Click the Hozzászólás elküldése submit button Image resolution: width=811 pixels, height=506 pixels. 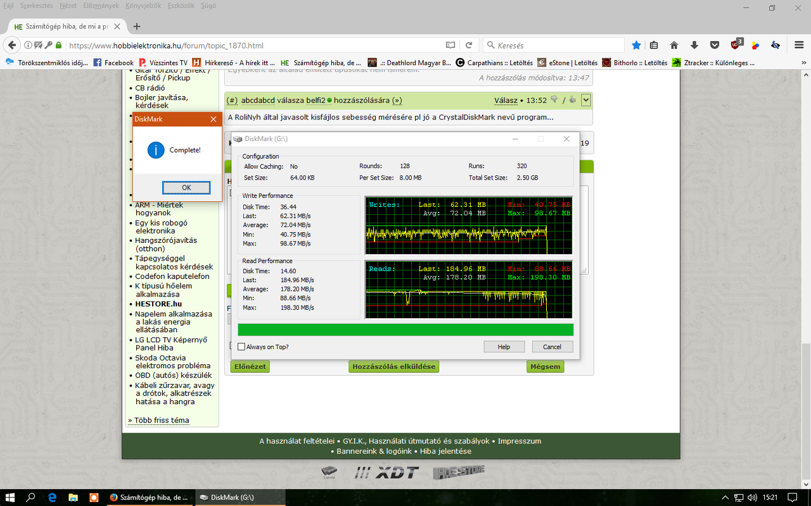[x=393, y=366]
